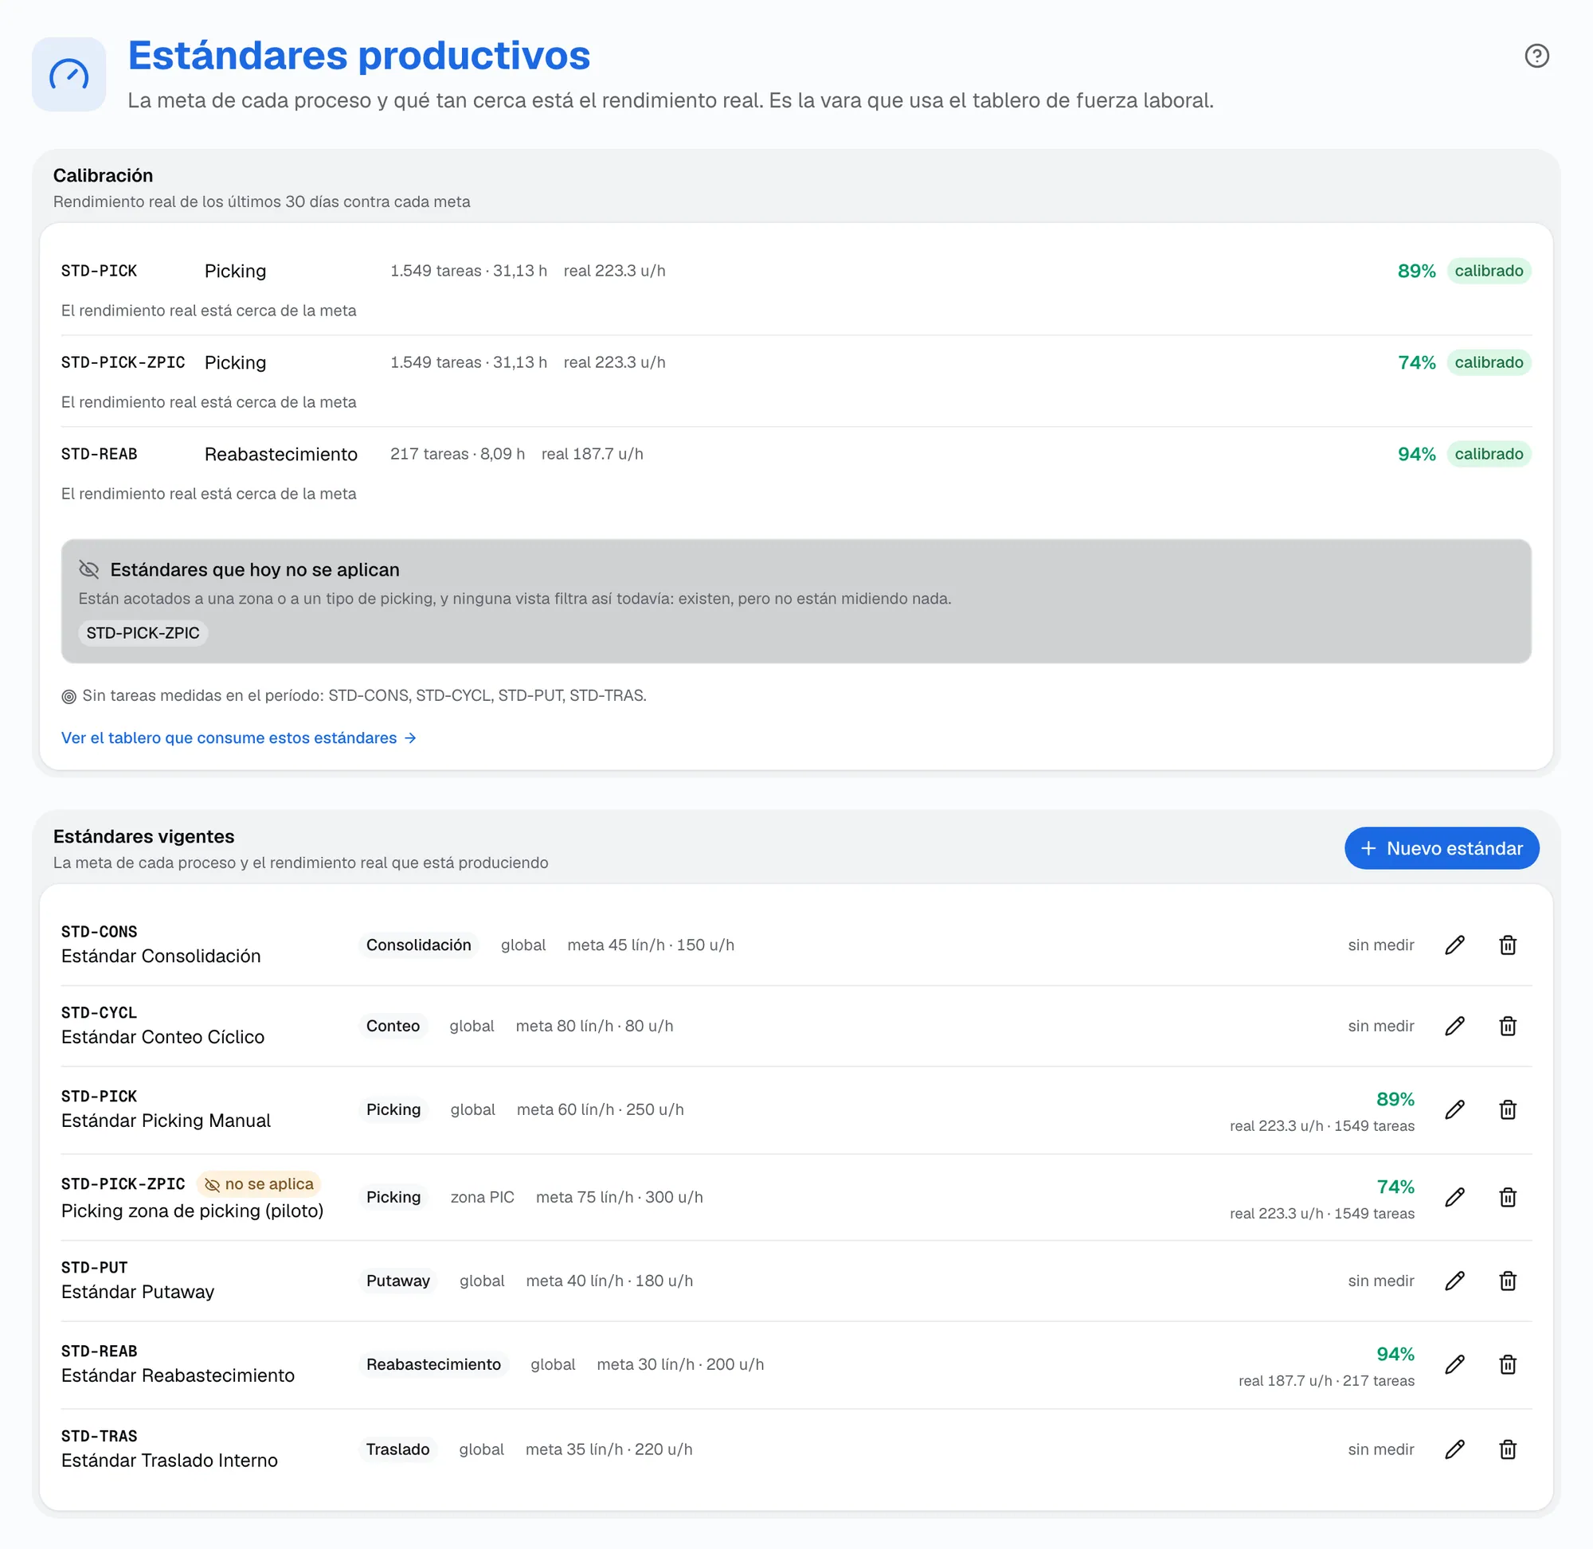
Task: Delete the STD-CONS standard
Action: pyautogui.click(x=1508, y=945)
